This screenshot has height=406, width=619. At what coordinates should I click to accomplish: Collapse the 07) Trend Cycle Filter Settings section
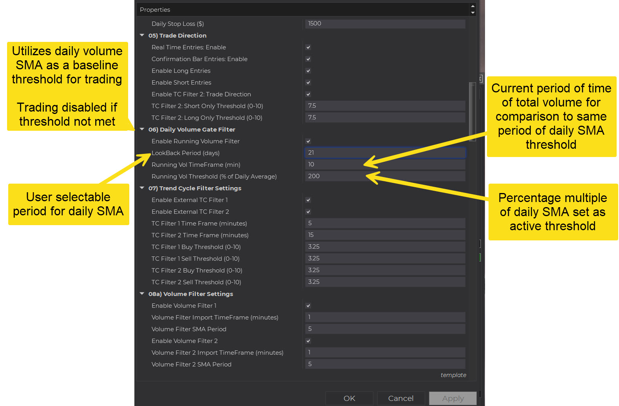coord(142,188)
